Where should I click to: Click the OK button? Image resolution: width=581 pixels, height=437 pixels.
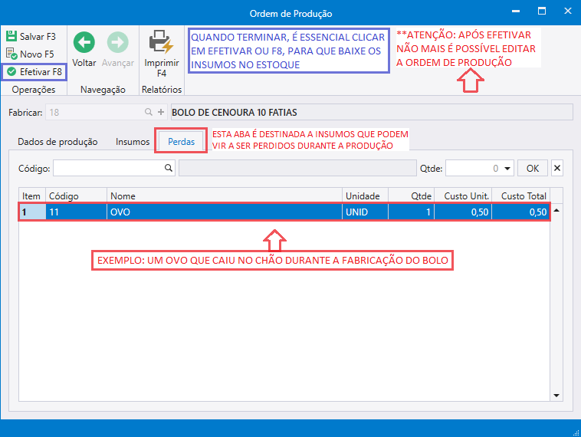(533, 168)
